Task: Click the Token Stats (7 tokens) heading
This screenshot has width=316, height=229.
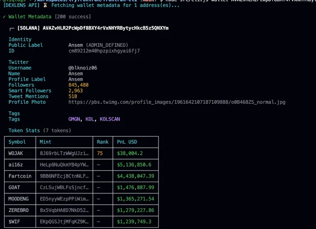Action: point(39,130)
